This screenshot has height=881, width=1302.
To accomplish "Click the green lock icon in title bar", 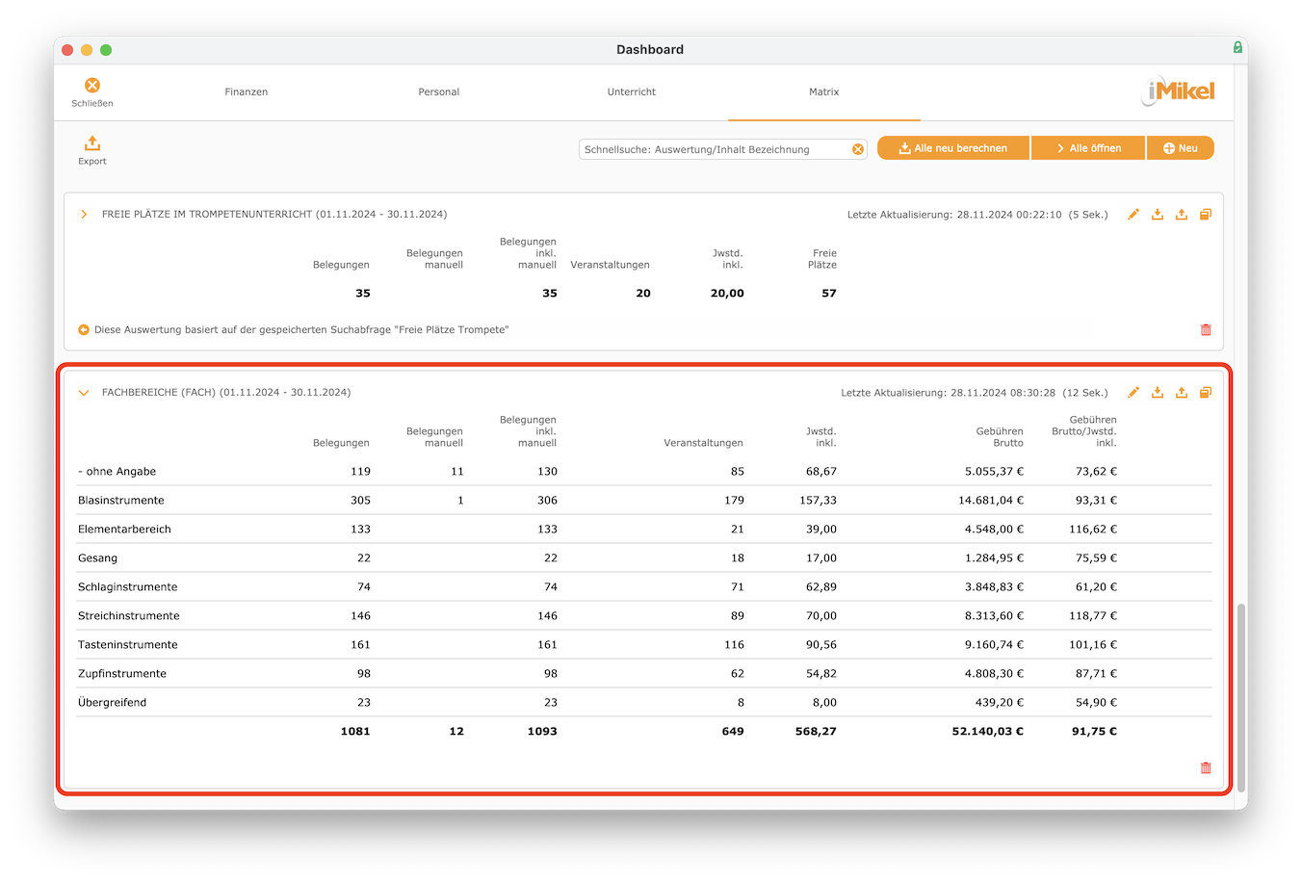I will 1237,47.
